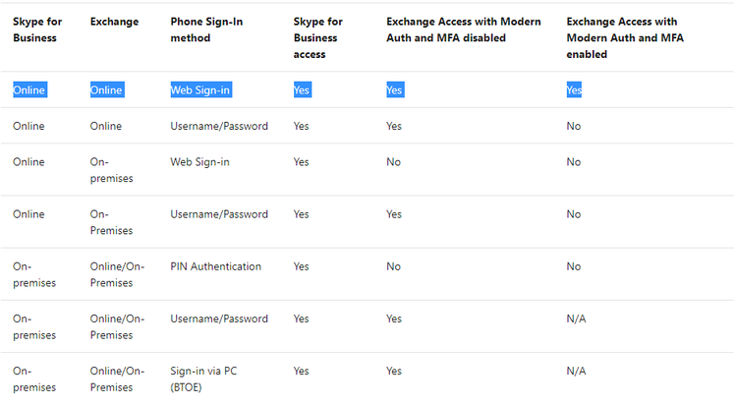The height and width of the screenshot is (406, 736).
Task: Click Online/On-Premises in the PIN Authentication row
Action: coord(117,274)
